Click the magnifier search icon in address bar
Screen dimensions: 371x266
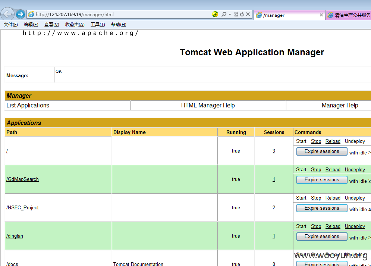click(224, 15)
